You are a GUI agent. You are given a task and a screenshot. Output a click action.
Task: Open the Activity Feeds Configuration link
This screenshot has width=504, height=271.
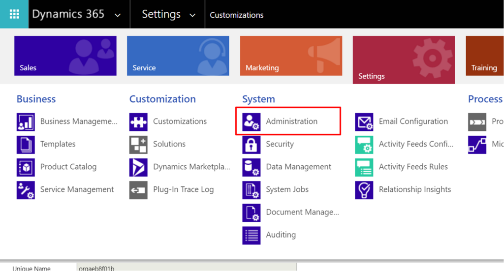point(416,144)
